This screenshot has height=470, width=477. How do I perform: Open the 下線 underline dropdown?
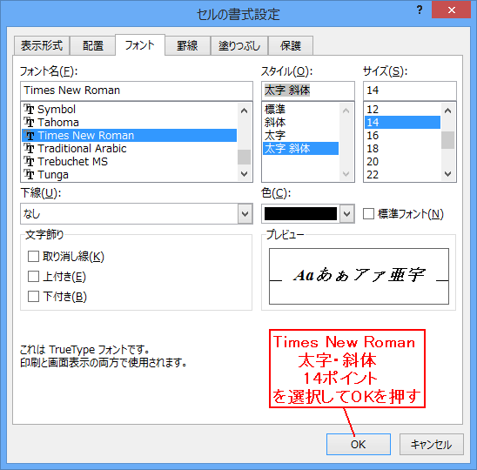137,214
